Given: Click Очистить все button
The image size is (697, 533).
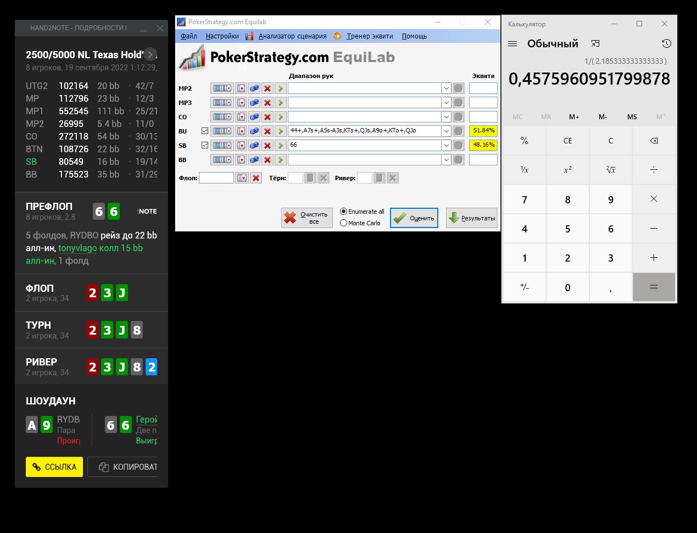Looking at the screenshot, I should pos(307,218).
